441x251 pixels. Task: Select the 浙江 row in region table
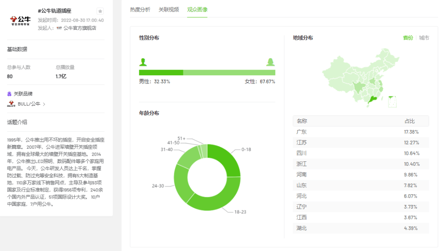click(361, 164)
